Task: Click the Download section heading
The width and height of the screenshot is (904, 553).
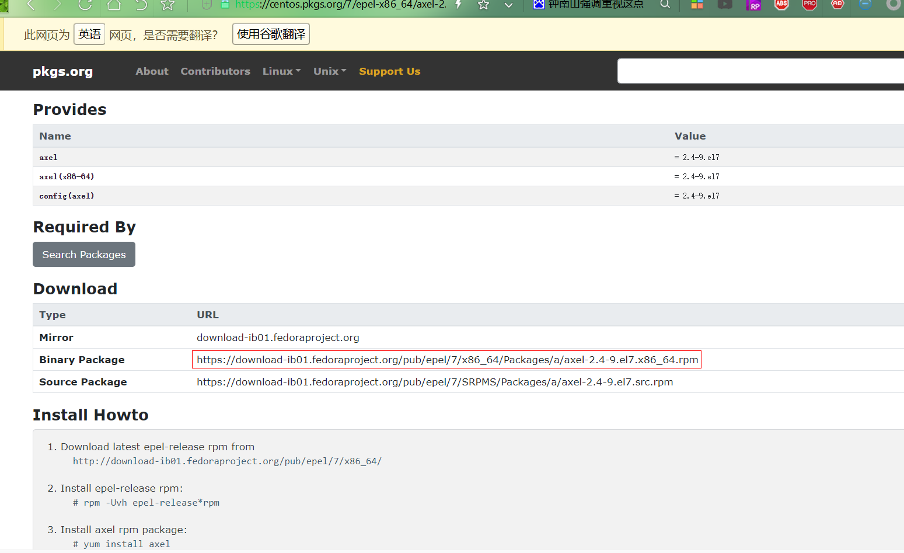Action: [75, 289]
